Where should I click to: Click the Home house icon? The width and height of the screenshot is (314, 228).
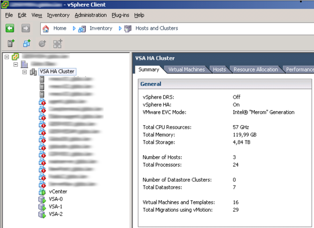click(46, 28)
